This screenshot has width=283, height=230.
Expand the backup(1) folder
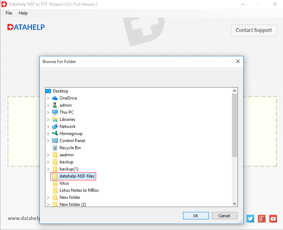(48, 169)
